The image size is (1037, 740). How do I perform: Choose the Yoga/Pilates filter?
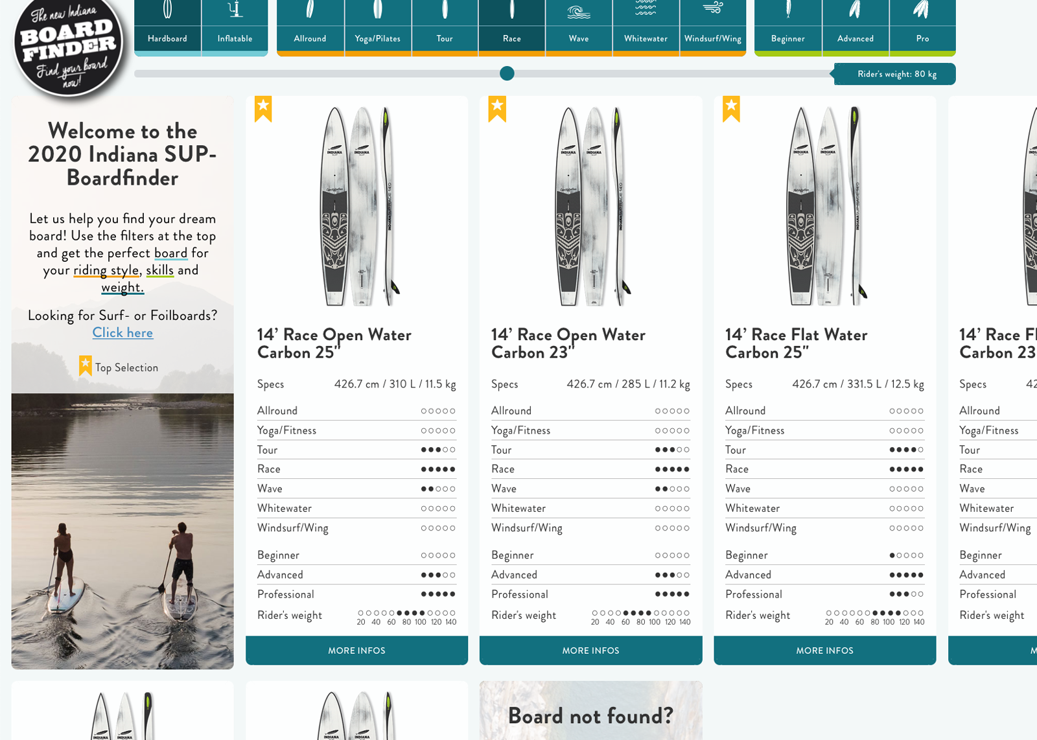coord(378,27)
